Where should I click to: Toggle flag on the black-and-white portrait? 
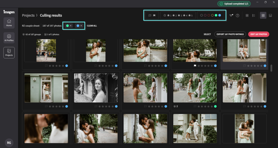click(x=96, y=106)
